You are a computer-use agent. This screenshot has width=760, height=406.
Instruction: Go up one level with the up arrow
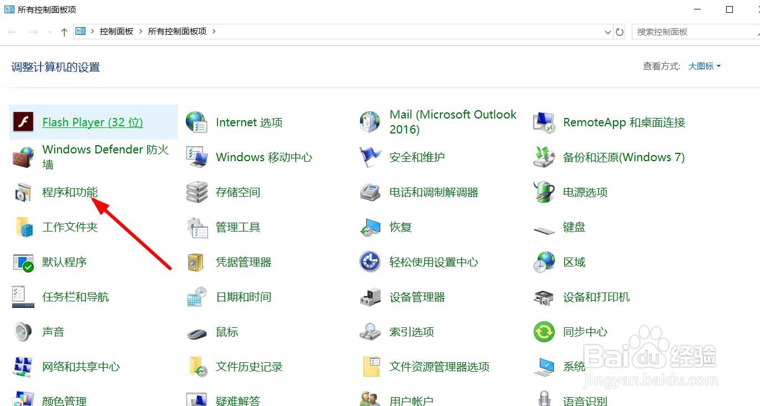[x=64, y=32]
